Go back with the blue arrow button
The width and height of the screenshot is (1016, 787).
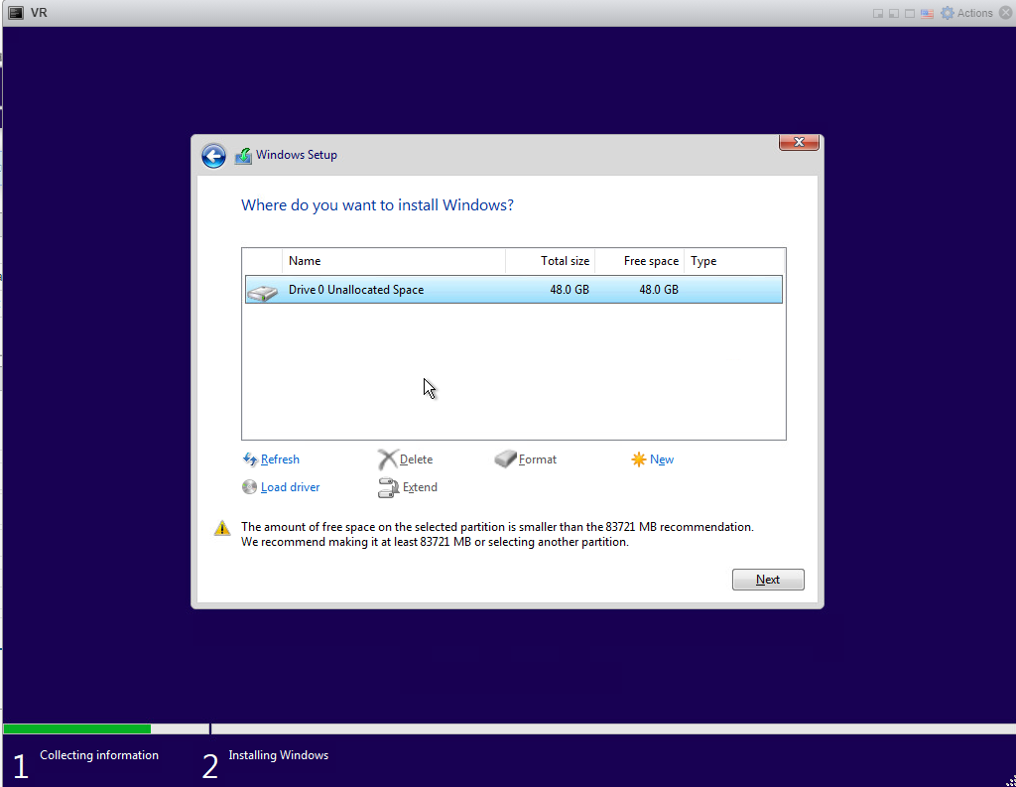(213, 156)
